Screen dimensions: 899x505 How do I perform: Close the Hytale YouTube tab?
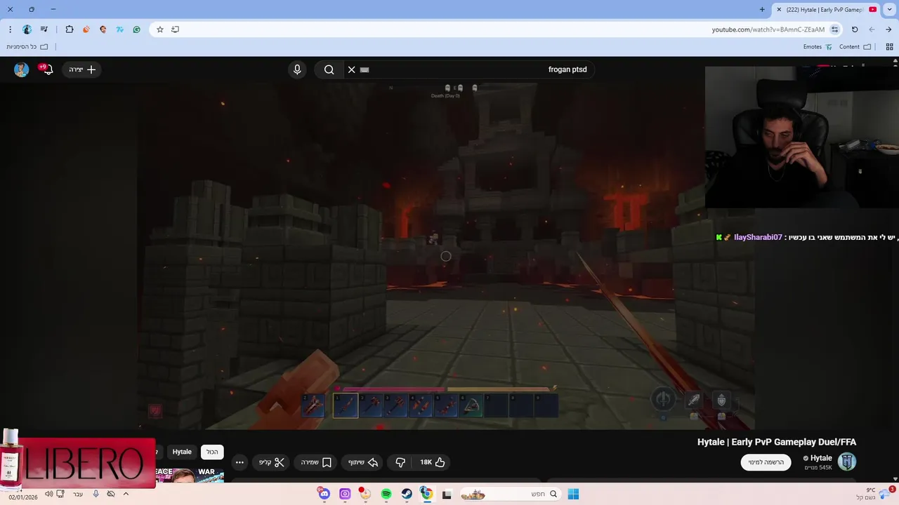pos(779,9)
